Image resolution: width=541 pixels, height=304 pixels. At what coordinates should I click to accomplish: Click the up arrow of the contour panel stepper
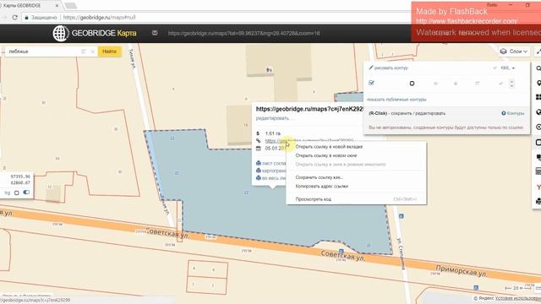coord(511,82)
